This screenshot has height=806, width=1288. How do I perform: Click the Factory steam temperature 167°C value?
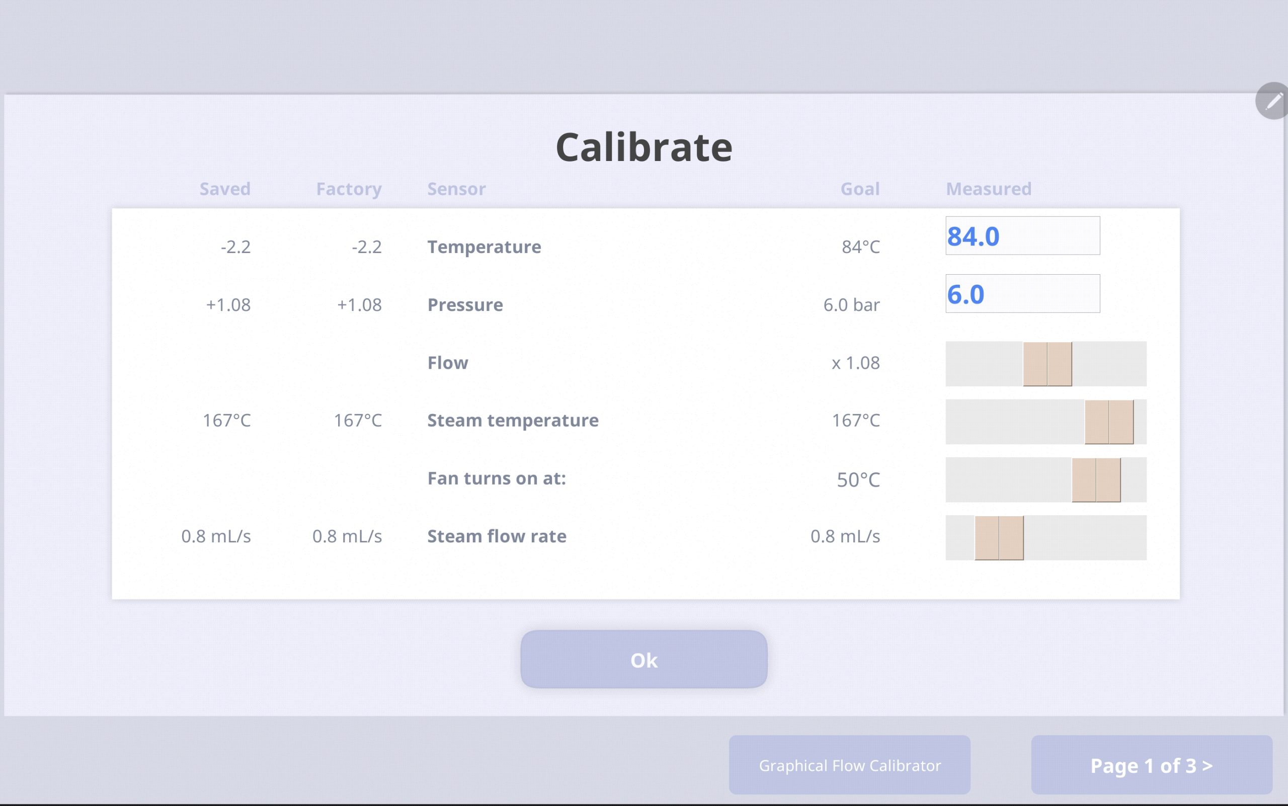pyautogui.click(x=358, y=421)
